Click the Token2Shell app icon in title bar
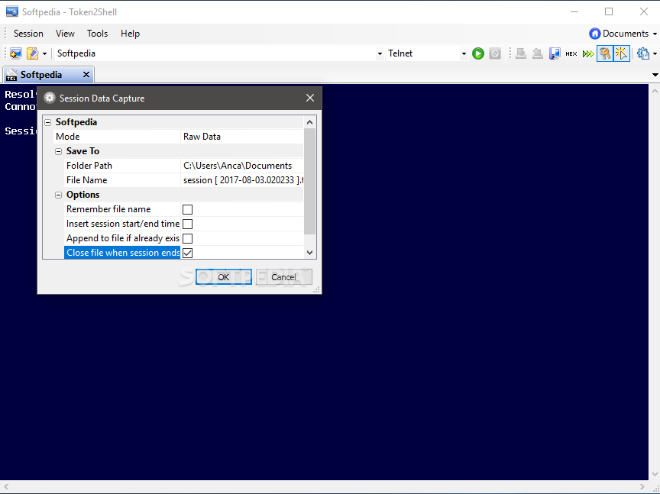 coord(11,11)
